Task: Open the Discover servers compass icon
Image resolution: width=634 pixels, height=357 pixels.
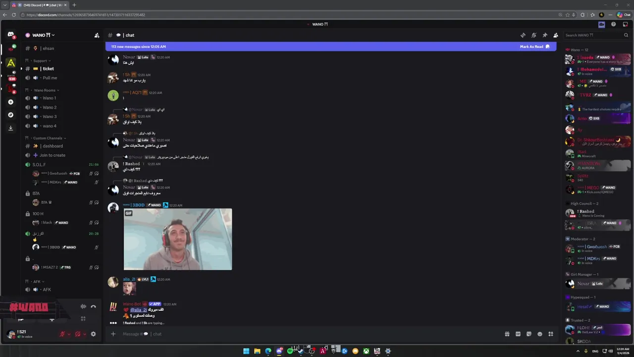Action: coord(11,115)
